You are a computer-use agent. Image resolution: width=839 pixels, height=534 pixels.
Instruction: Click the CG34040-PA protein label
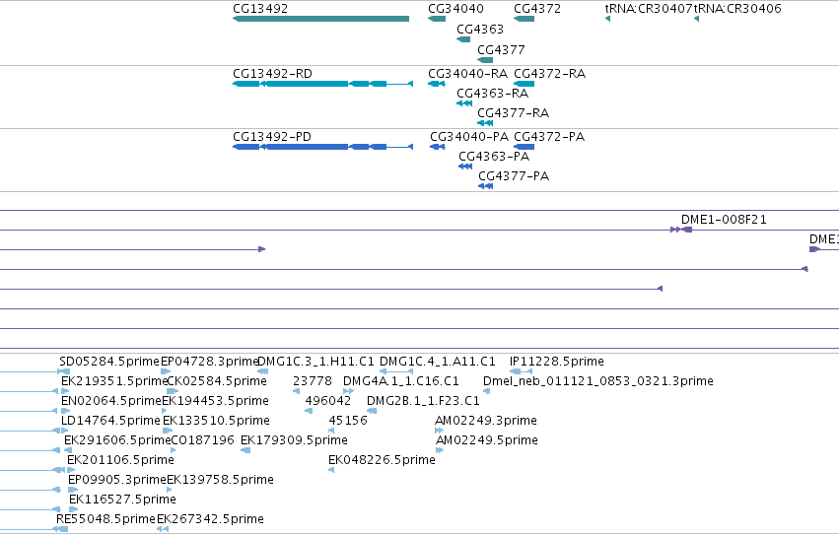pos(469,136)
